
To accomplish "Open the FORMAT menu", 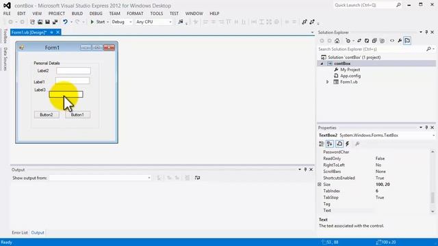I will [x=135, y=14].
